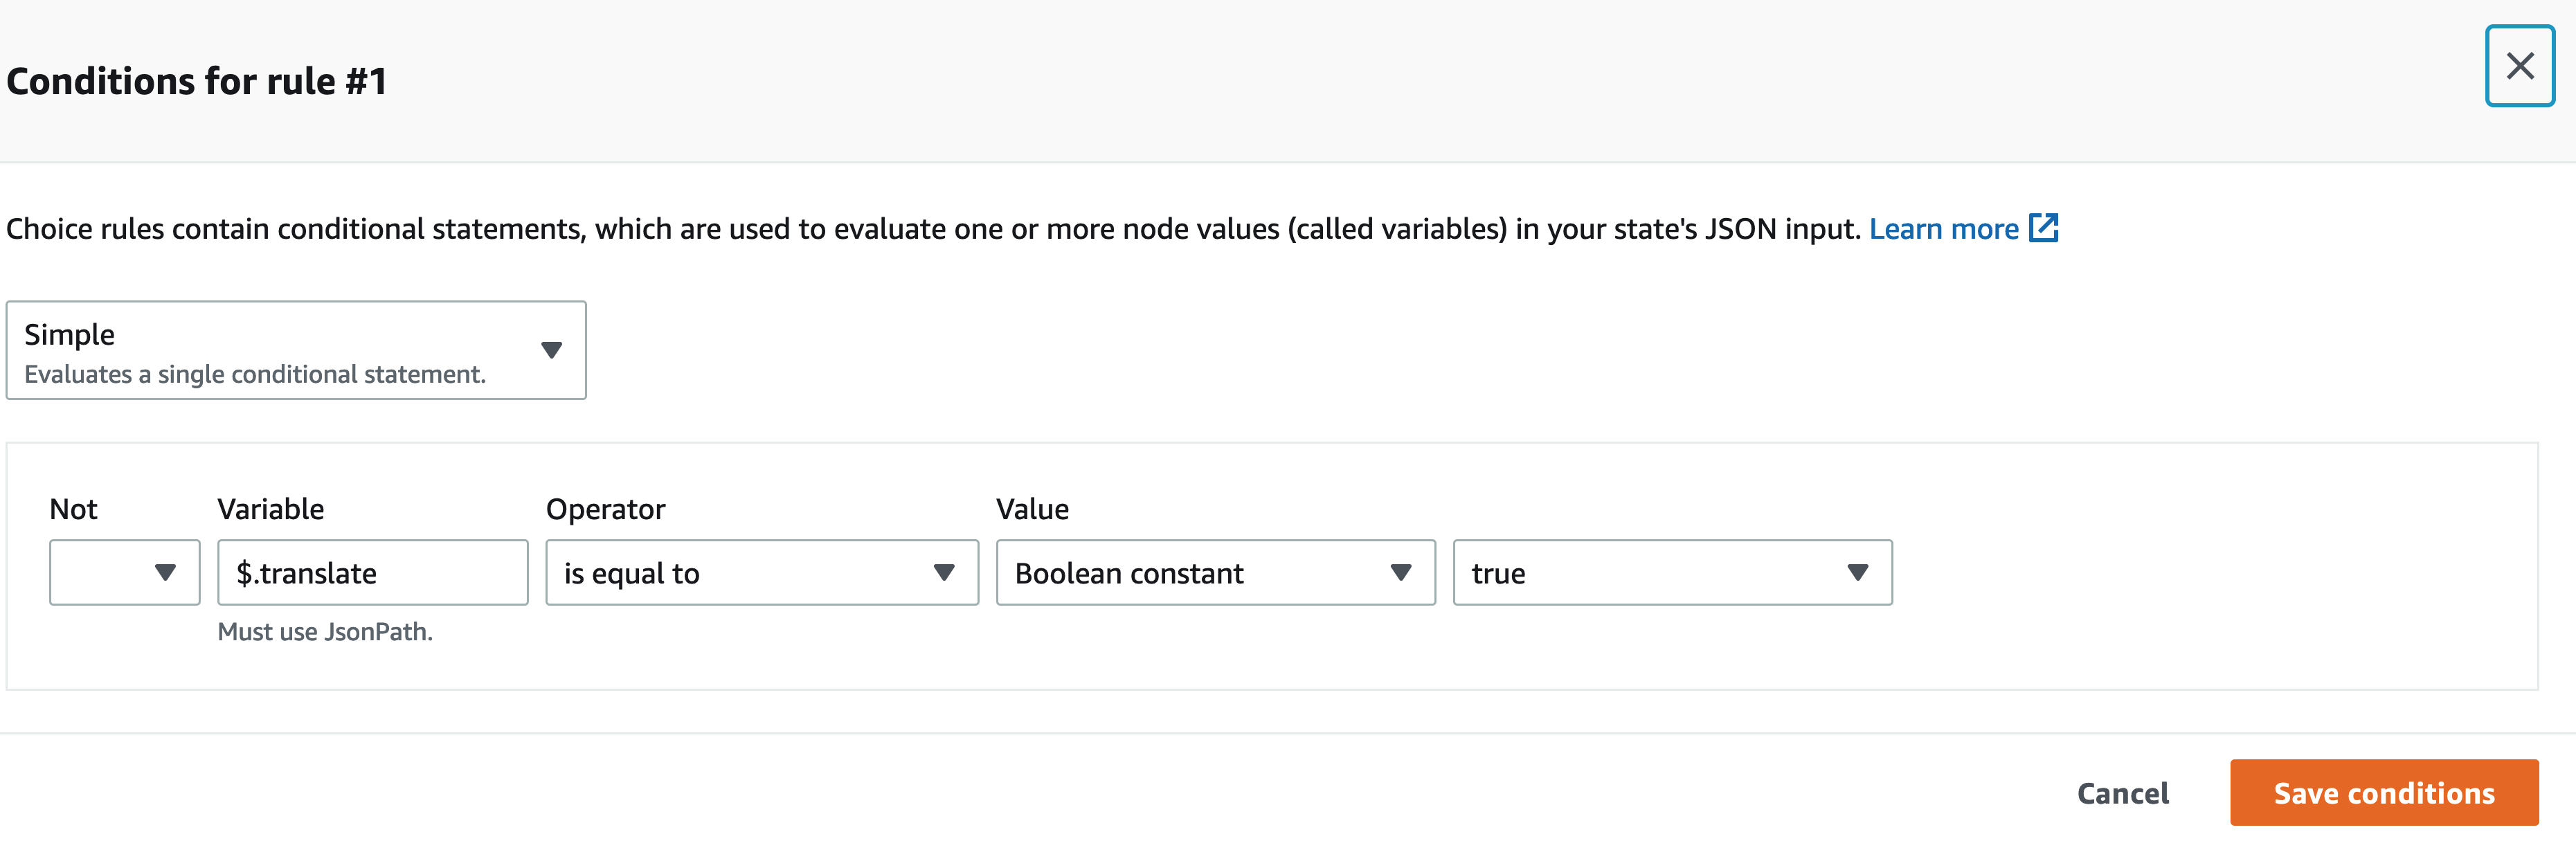The height and width of the screenshot is (850, 2576).
Task: Expand the Not dropdown
Action: (124, 573)
